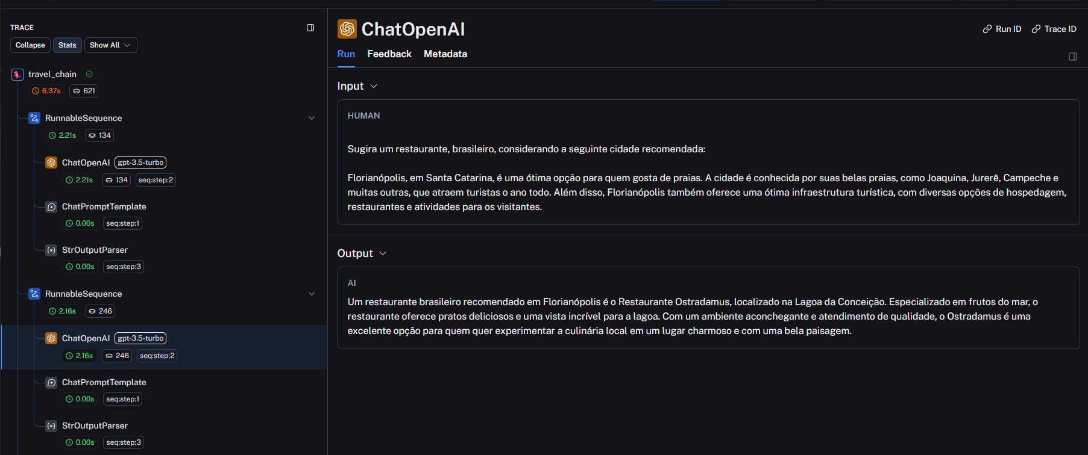This screenshot has width=1088, height=455.
Task: Click the AI message label
Action: (x=352, y=283)
